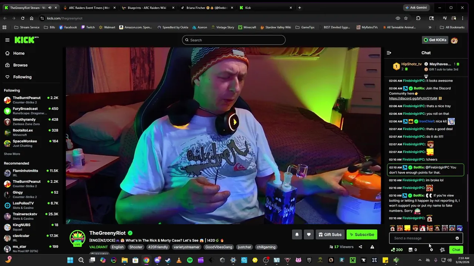
Task: Switch to Briana Fincher tab
Action: [207, 8]
